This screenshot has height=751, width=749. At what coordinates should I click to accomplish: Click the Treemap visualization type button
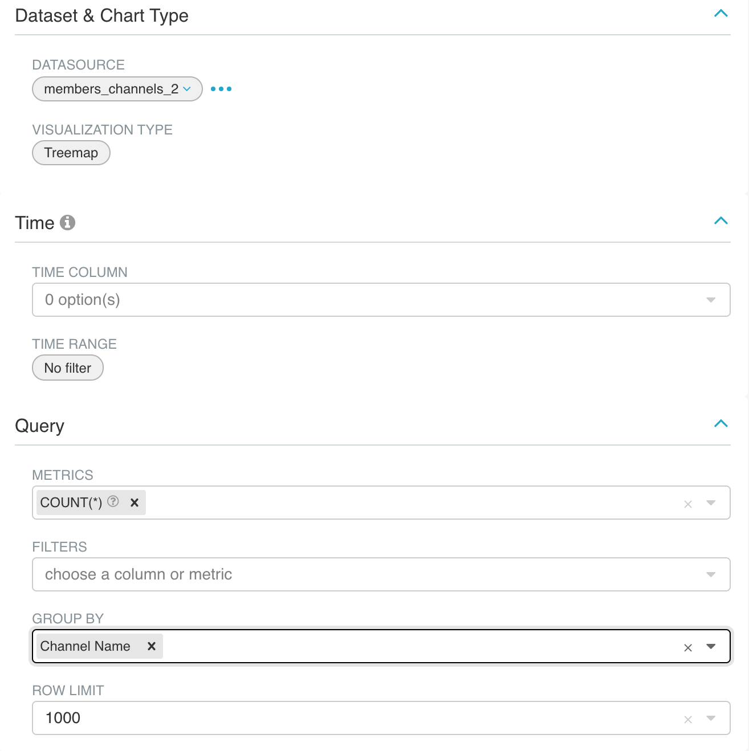pos(71,153)
